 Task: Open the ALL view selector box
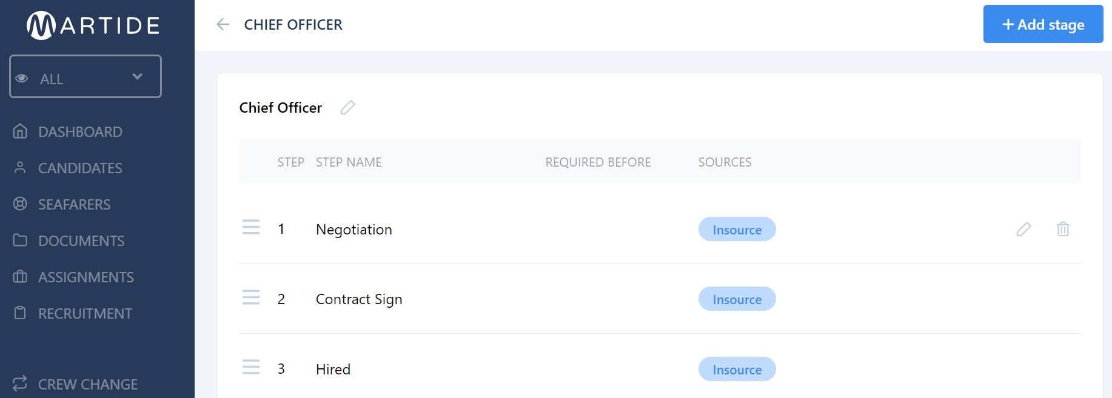click(x=85, y=76)
